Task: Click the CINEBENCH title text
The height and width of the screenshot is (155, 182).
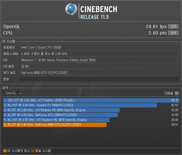Action: click(x=99, y=9)
